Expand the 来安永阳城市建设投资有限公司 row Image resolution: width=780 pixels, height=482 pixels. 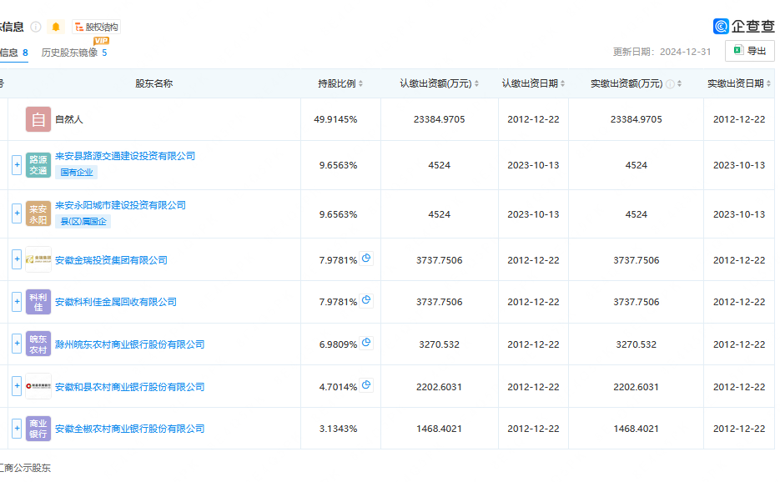pos(17,214)
